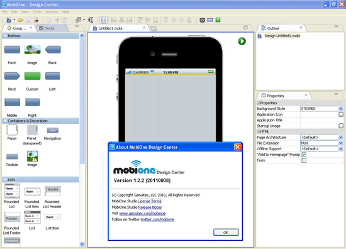The height and width of the screenshot is (249, 346).
Task: Select the green Custom button component
Action: coord(33,76)
